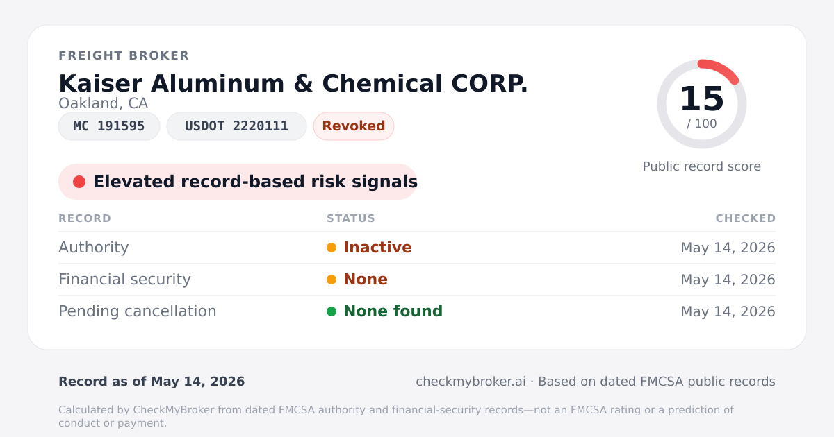This screenshot has width=834, height=437.
Task: Click the green dot beside None found
Action: point(332,311)
